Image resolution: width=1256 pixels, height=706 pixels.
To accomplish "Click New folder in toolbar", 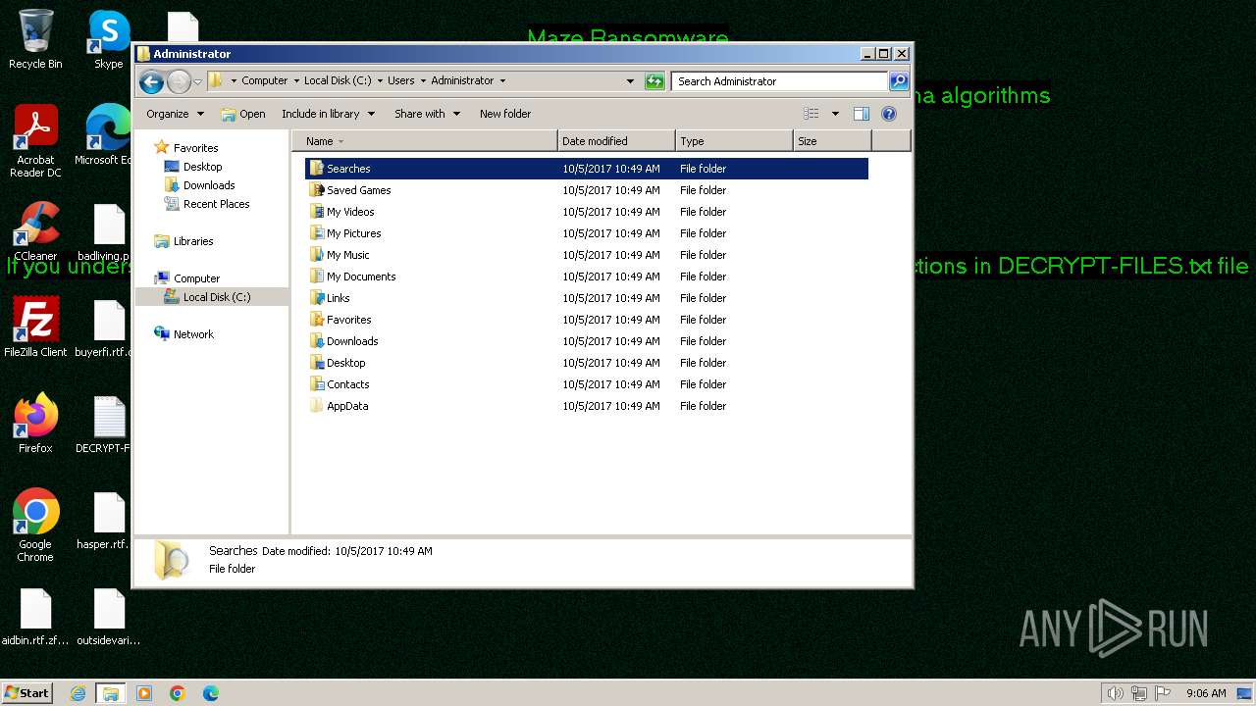I will (505, 114).
